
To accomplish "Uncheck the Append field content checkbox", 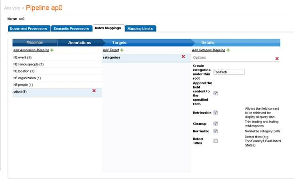I will 215,93.
